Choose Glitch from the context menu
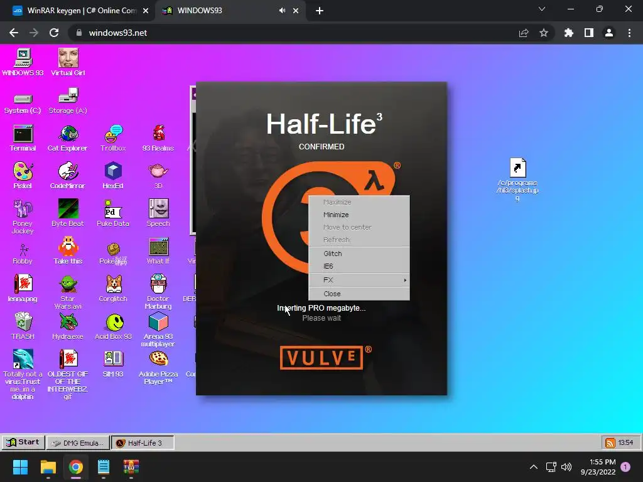643x482 pixels. [359, 254]
